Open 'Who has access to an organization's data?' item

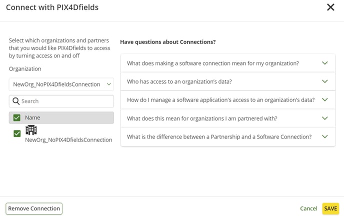click(179, 81)
